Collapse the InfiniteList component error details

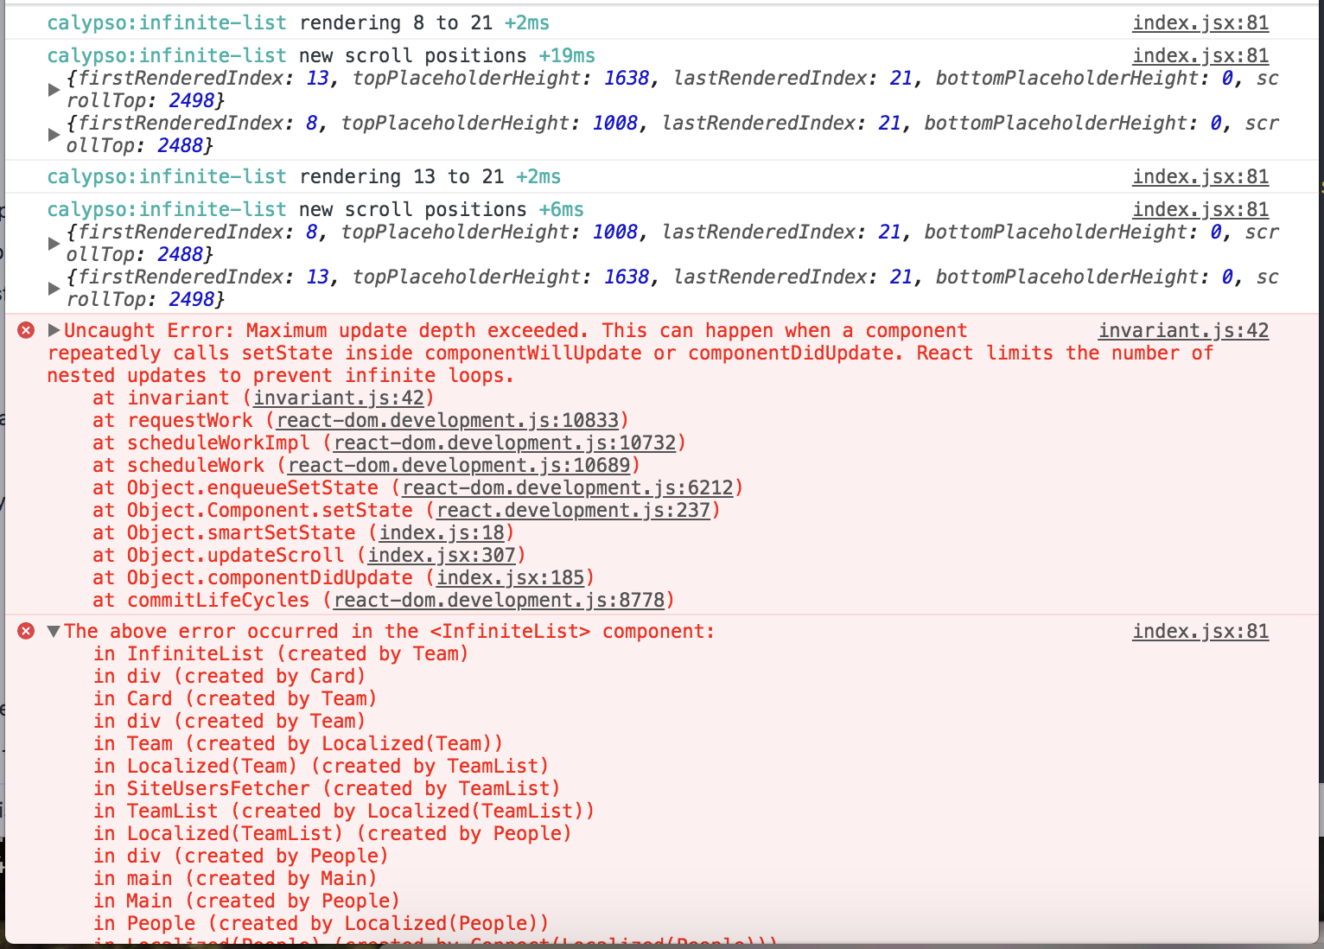[54, 632]
